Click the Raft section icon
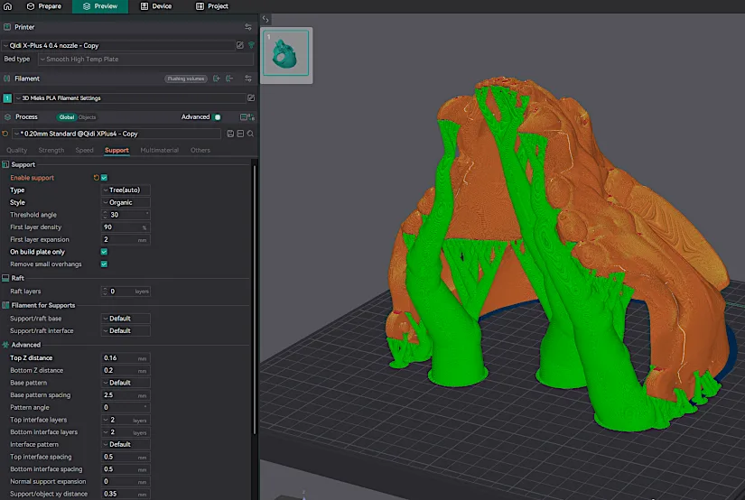 pyautogui.click(x=5, y=278)
